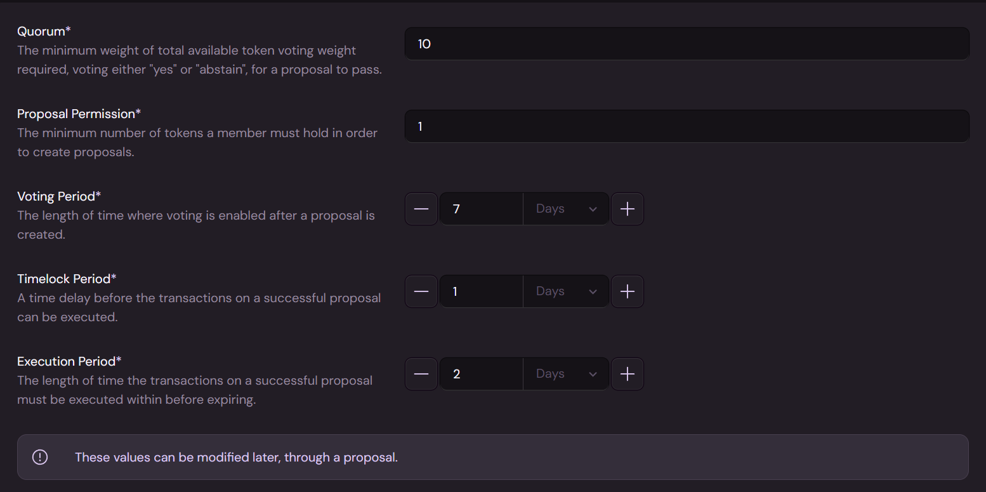Select the Execution Period number field

[481, 374]
